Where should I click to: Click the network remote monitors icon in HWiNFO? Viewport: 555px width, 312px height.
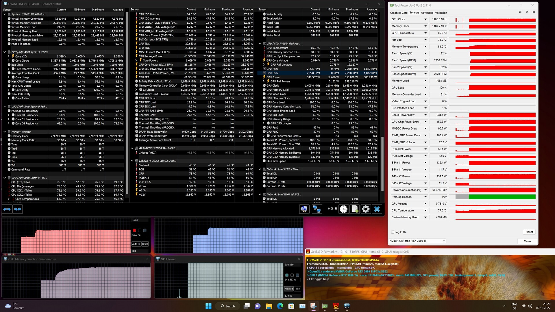pyautogui.click(x=317, y=209)
